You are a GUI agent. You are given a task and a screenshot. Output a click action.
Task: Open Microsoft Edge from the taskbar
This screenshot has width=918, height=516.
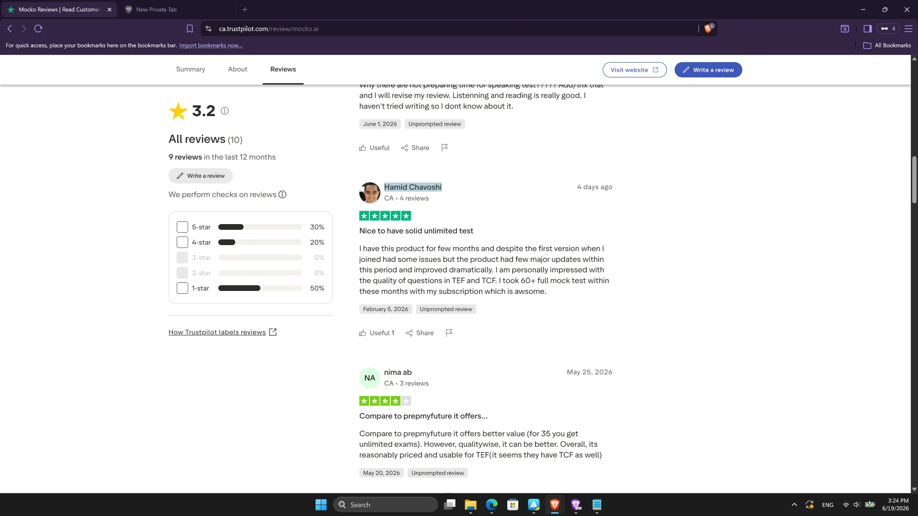[492, 505]
